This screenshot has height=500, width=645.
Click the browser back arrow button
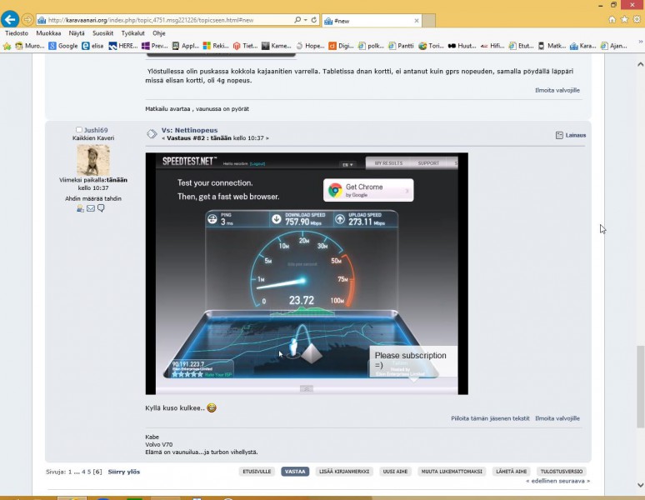tap(11, 19)
